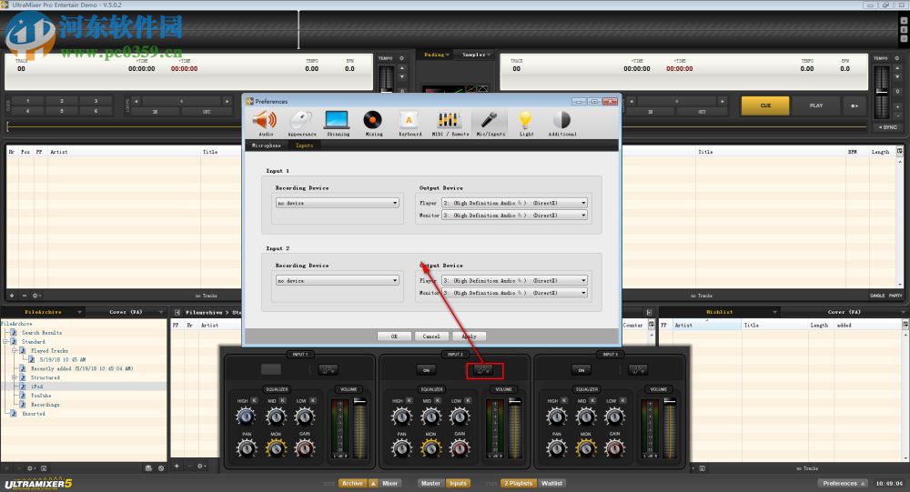Open Input 1 Recording Device dropdown
This screenshot has height=492, width=910.
coord(338,203)
